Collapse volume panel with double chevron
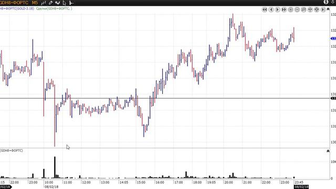This screenshot has width=336, height=189. tap(328, 151)
